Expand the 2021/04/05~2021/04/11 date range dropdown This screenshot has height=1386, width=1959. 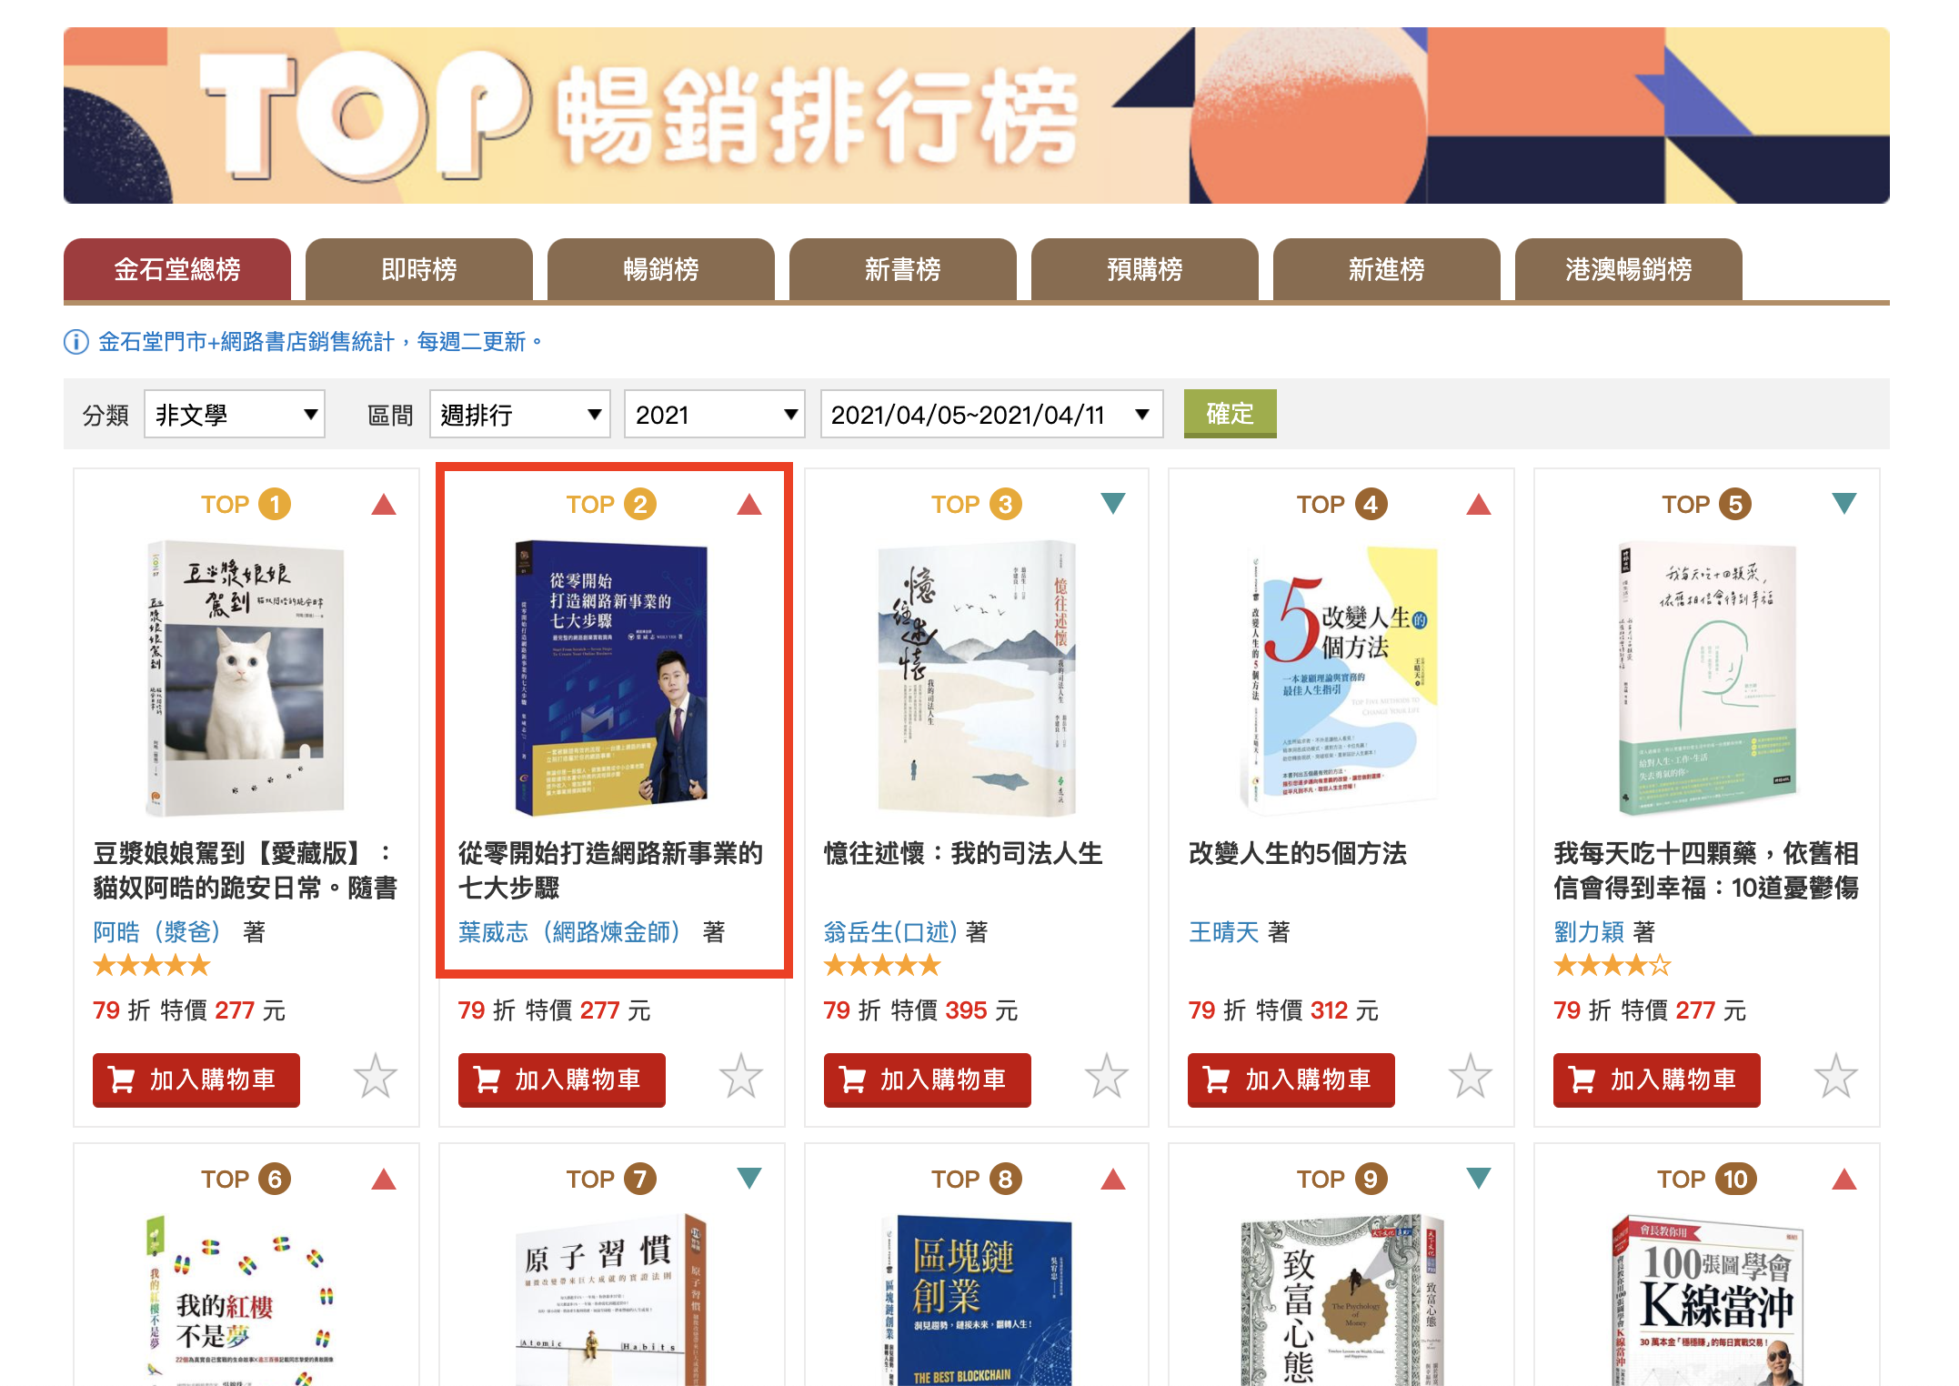991,415
